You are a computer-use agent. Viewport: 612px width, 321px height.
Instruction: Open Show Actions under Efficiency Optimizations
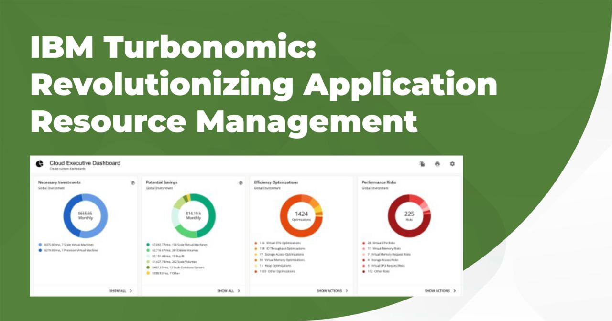(x=329, y=290)
